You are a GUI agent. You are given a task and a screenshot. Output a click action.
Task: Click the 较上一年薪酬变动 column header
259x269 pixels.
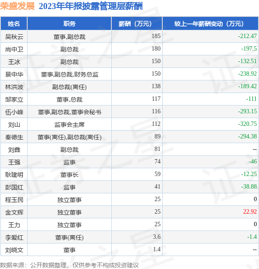(x=210, y=23)
